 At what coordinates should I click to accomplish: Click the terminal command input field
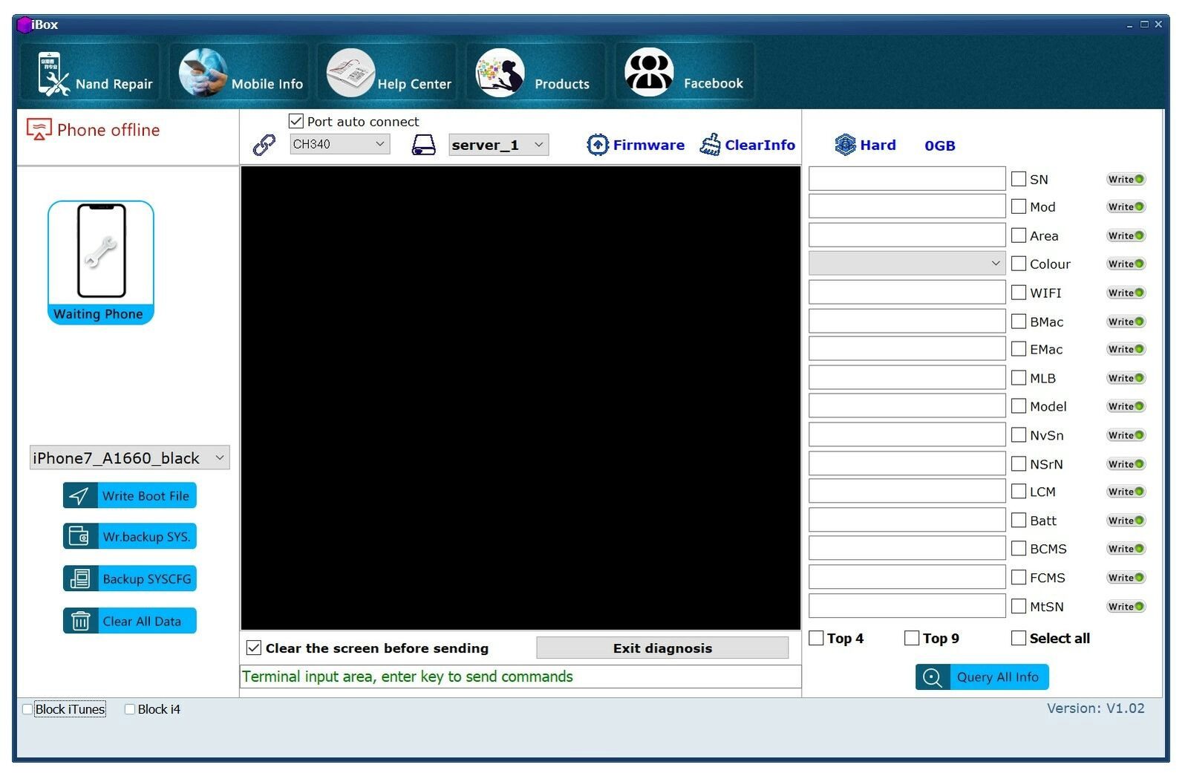coord(520,676)
